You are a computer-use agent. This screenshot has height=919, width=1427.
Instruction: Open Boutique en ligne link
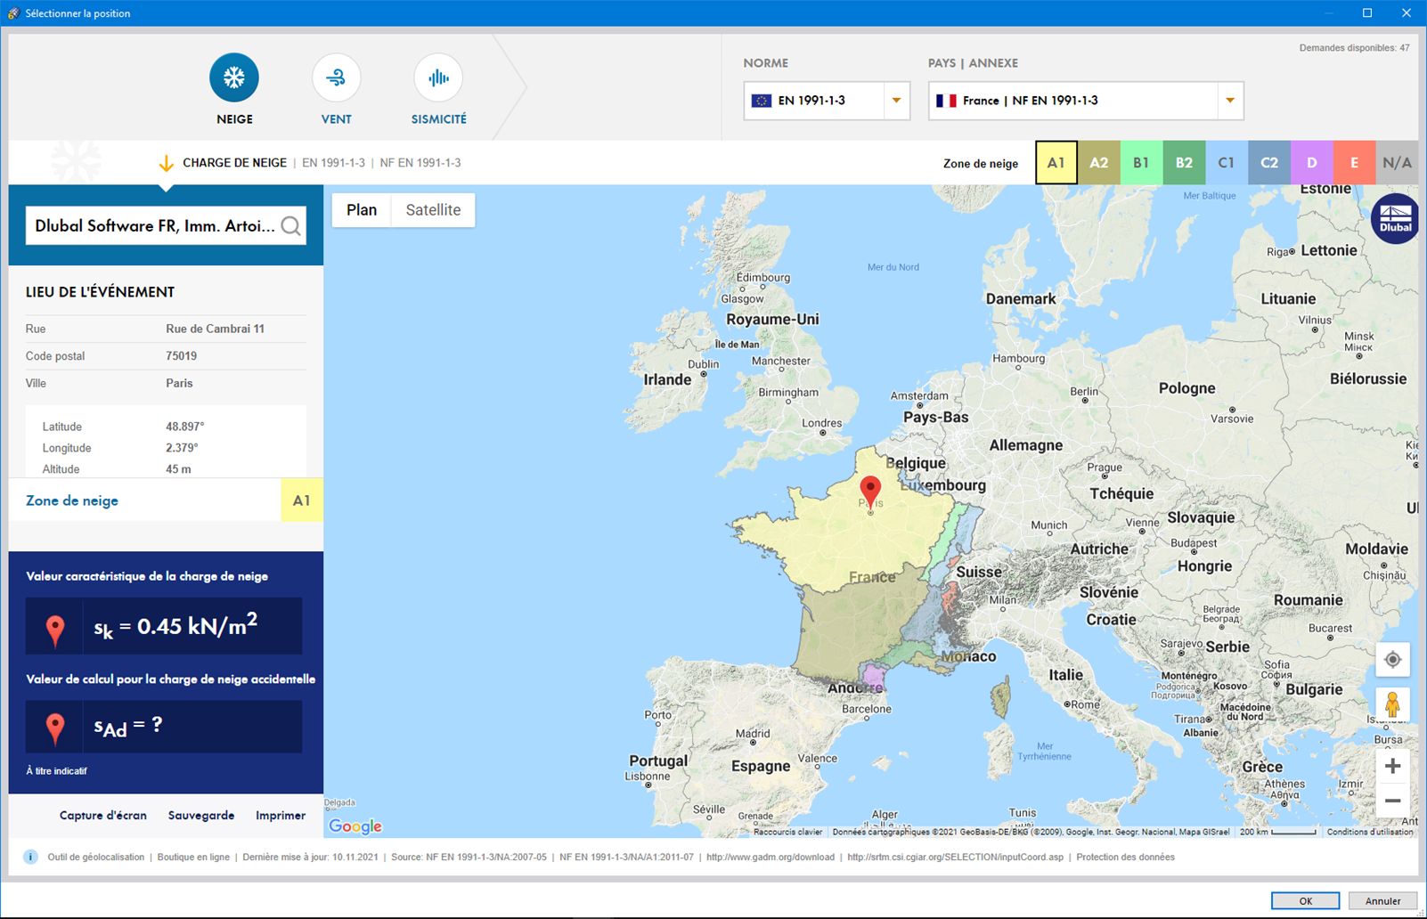point(193,857)
